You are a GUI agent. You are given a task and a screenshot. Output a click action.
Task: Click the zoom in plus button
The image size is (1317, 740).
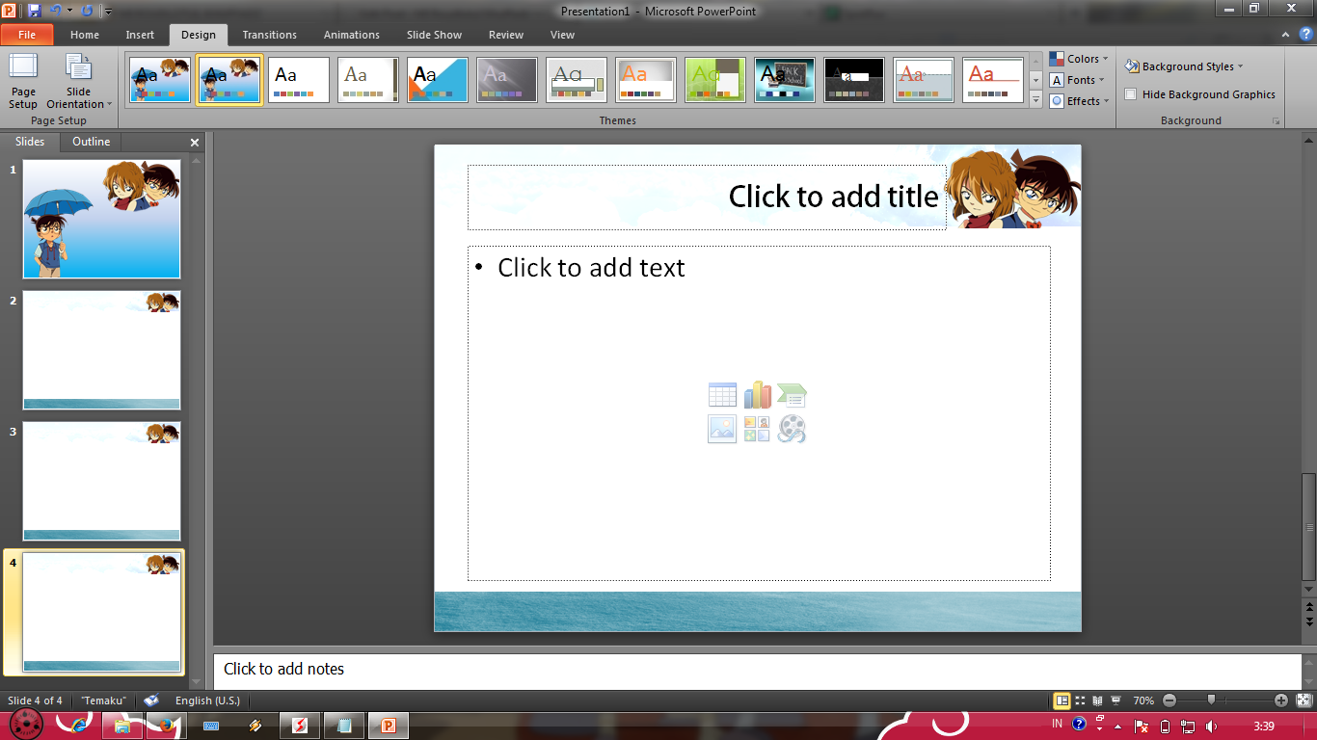[x=1281, y=700]
